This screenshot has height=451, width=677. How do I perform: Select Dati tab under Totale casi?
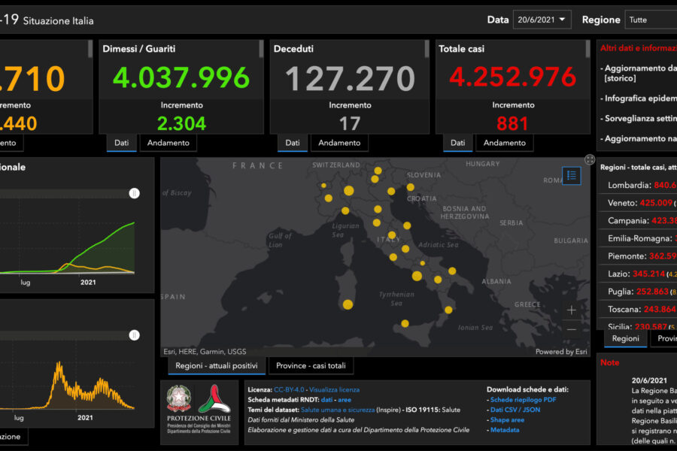pos(457,143)
